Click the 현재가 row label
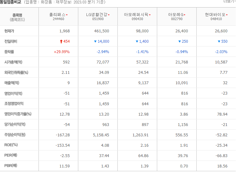Viewport: 238px width, 175px height. (9, 31)
